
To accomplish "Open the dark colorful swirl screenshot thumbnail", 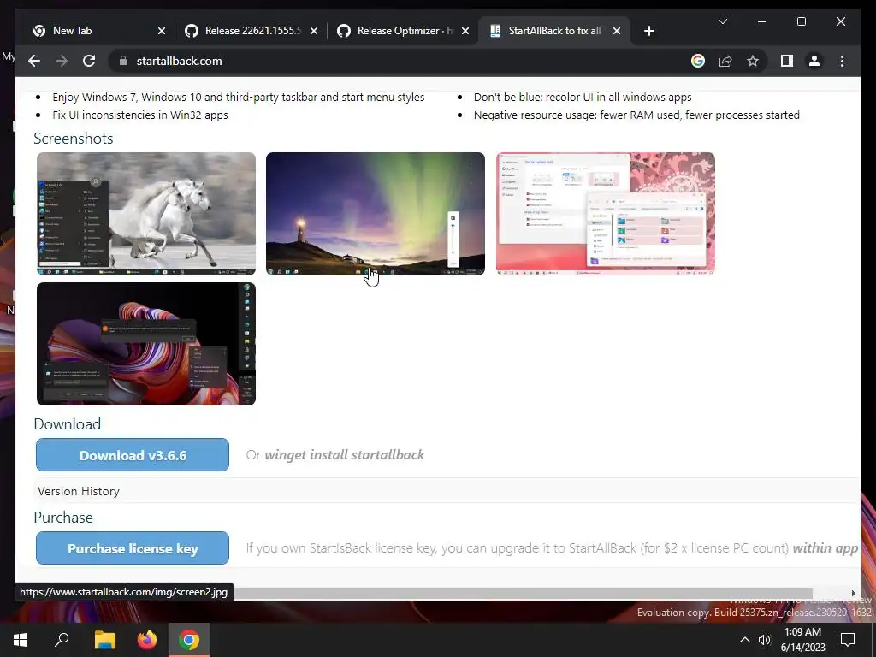I will point(146,344).
